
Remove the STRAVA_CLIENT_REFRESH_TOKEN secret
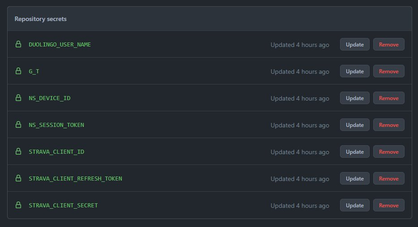click(388, 178)
